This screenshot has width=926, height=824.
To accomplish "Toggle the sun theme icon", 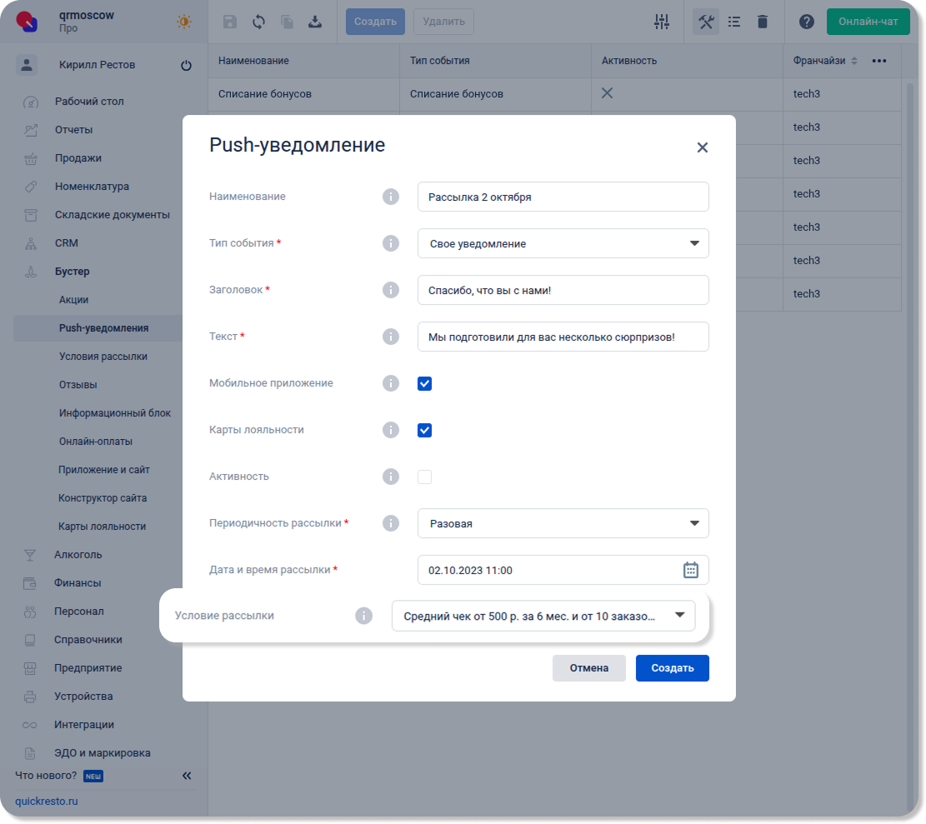I will pyautogui.click(x=183, y=22).
